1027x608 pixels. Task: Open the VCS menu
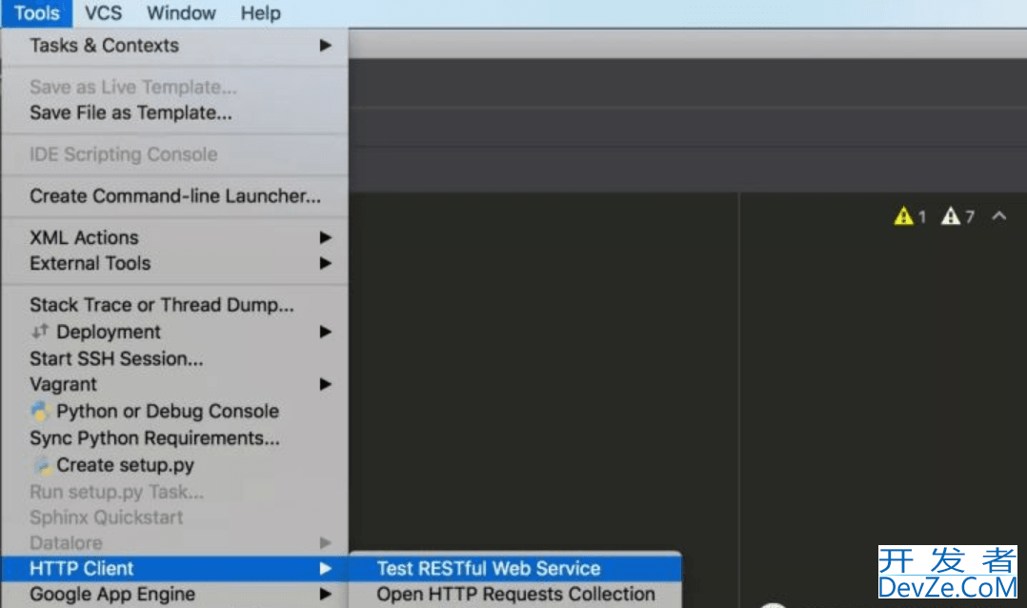click(x=103, y=13)
